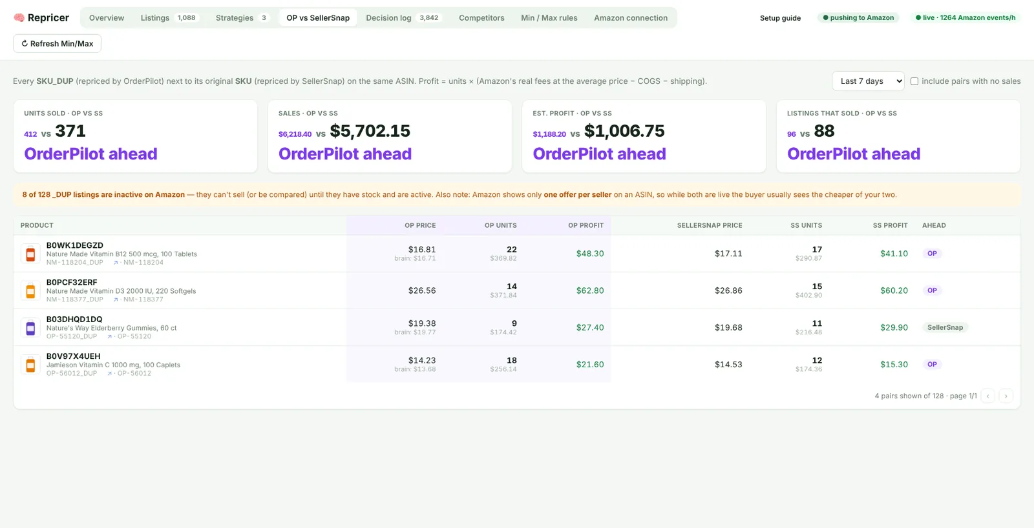Open the Last 7 days dropdown
The height and width of the screenshot is (528, 1034).
click(x=868, y=81)
